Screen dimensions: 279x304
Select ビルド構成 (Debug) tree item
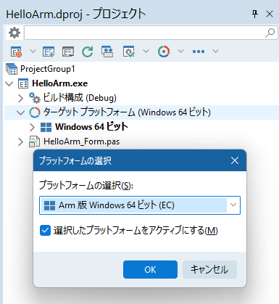click(x=80, y=98)
